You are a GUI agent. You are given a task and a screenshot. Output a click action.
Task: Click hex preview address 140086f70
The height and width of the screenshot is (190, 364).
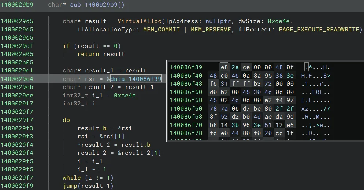[x=186, y=125]
